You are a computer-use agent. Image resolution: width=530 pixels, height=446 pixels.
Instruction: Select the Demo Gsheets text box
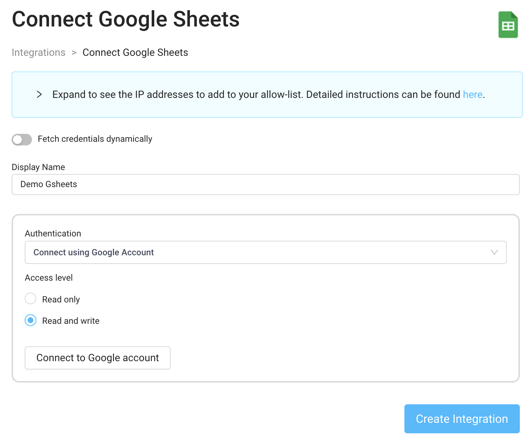(x=265, y=184)
